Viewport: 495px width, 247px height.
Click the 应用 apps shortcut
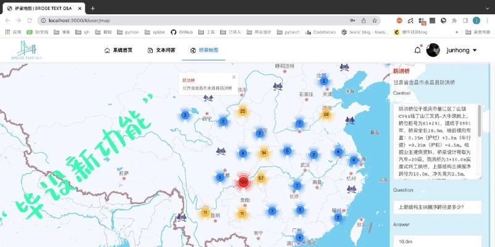(13, 32)
